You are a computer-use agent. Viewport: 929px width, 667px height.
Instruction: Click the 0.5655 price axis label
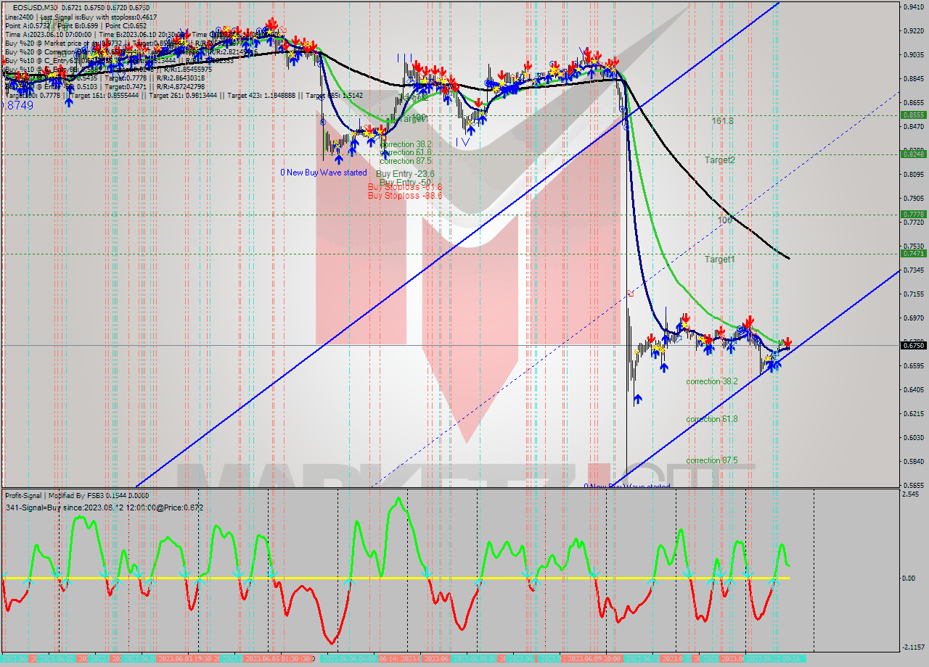click(x=913, y=485)
